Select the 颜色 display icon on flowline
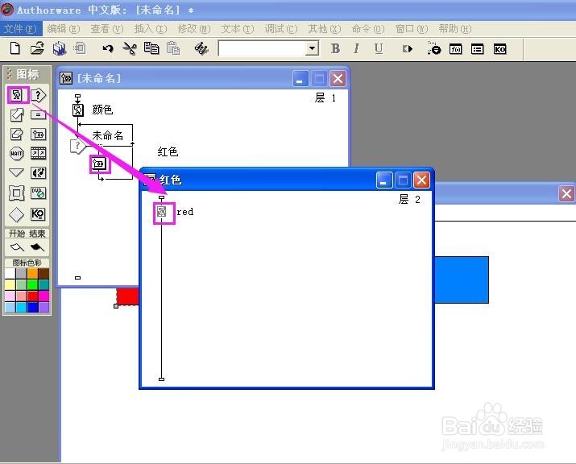Image resolution: width=576 pixels, height=464 pixels. point(78,110)
